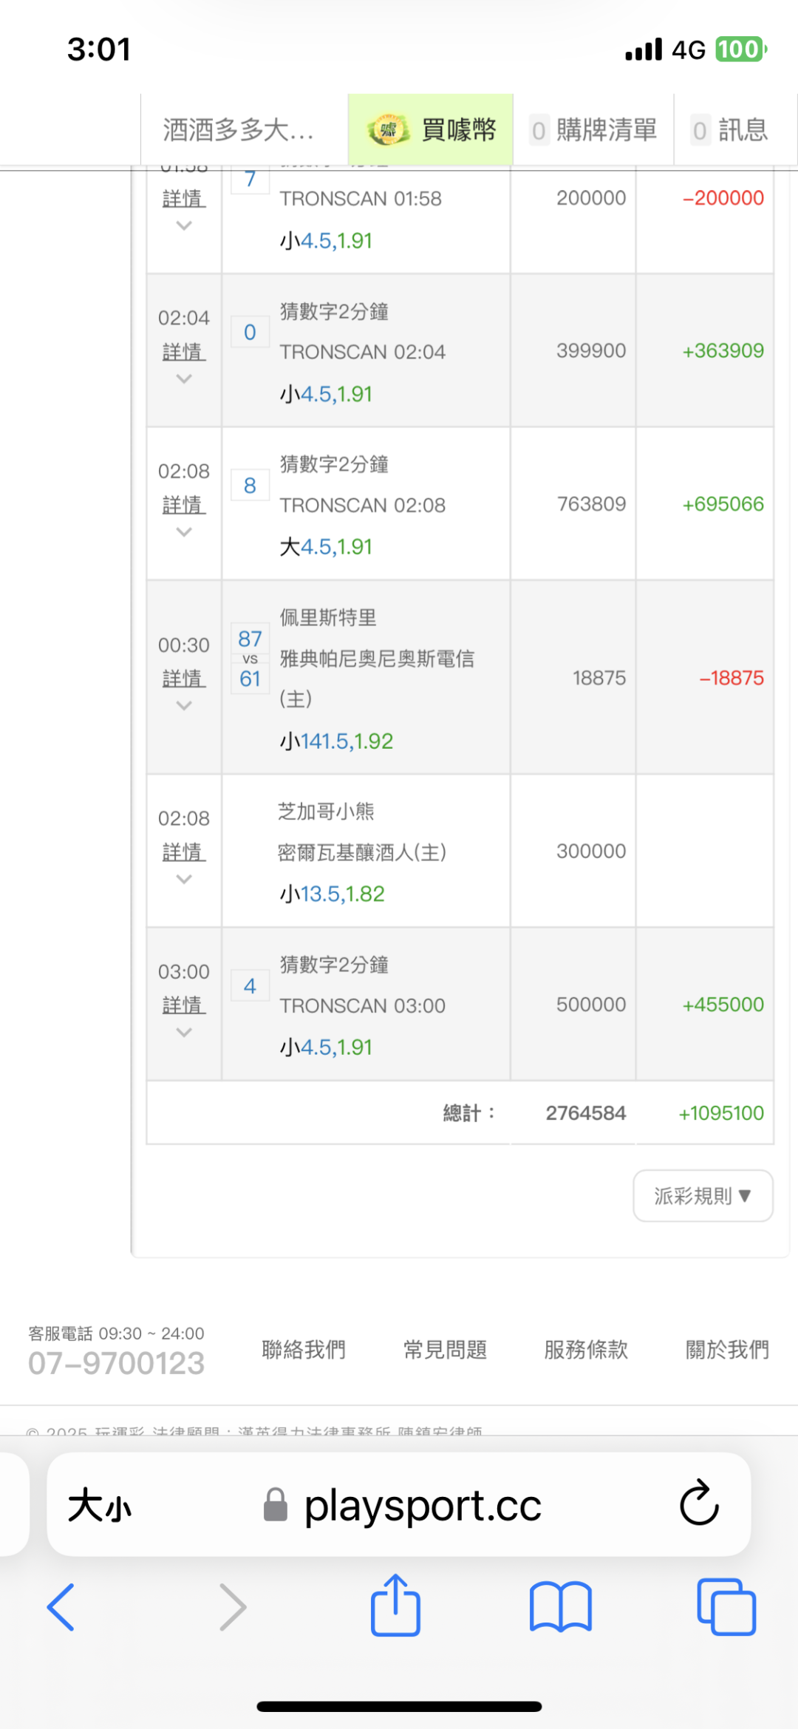This screenshot has width=798, height=1729.
Task: Show open Safari tabs icon
Action: pos(726,1607)
